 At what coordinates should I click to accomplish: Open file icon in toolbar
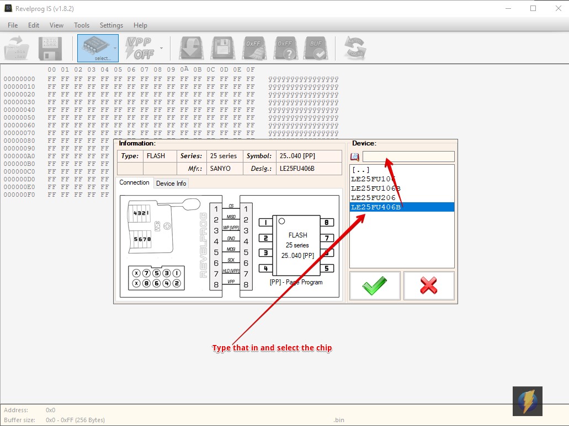pyautogui.click(x=17, y=48)
